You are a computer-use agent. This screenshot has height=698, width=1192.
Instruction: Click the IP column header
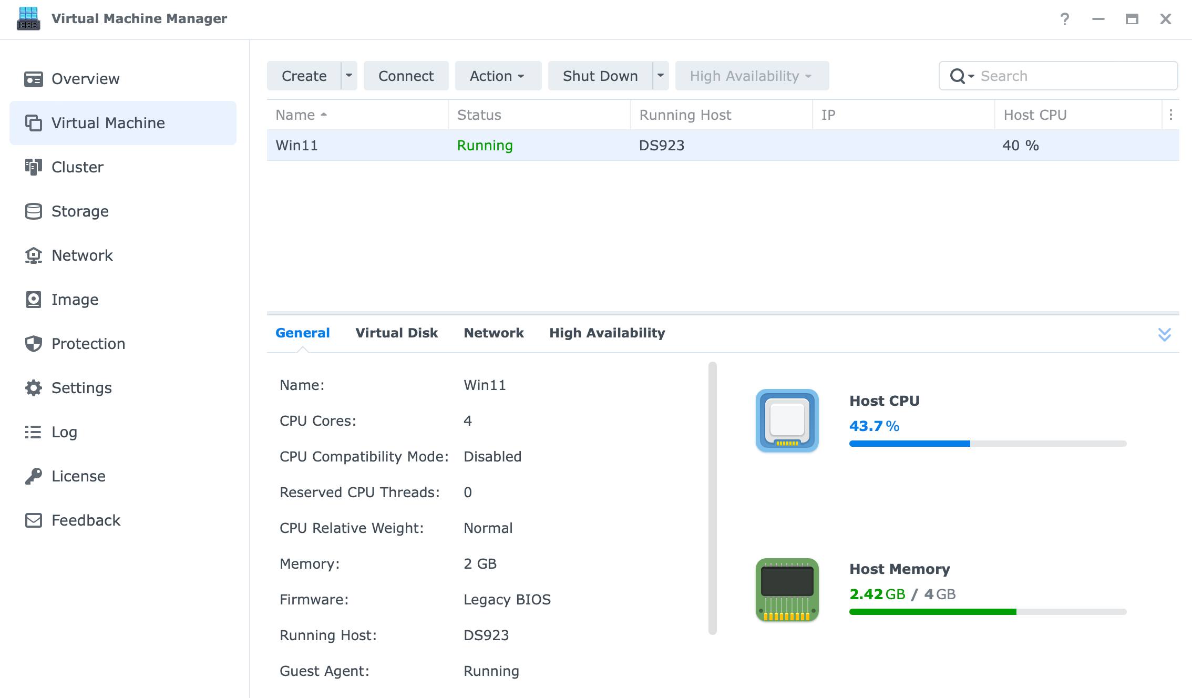[903, 115]
